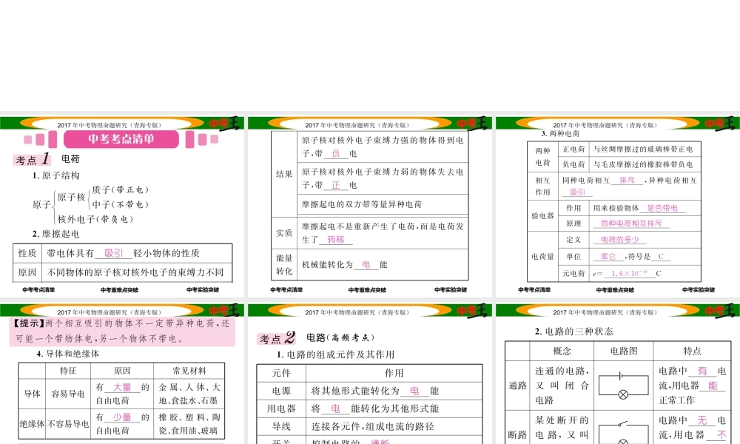Click the 通路 closed-circuit diagram

623,386
